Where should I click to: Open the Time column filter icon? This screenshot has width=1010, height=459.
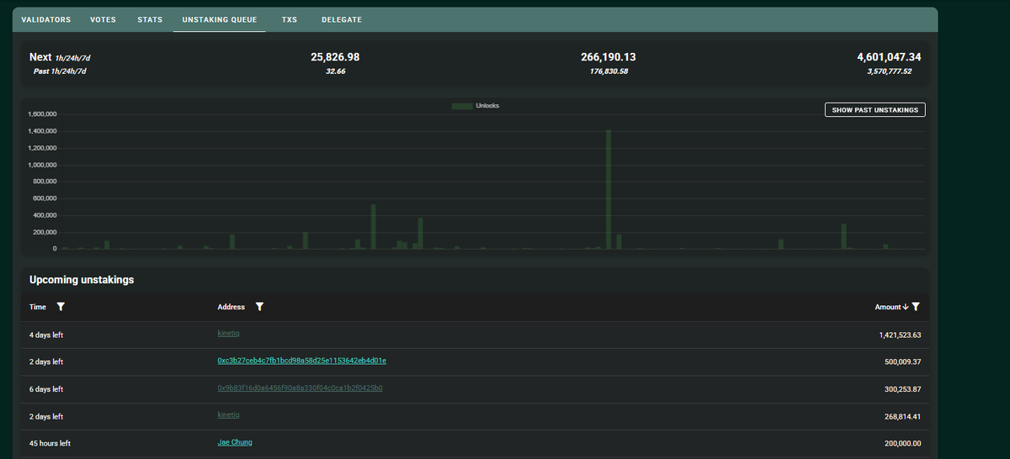(60, 307)
